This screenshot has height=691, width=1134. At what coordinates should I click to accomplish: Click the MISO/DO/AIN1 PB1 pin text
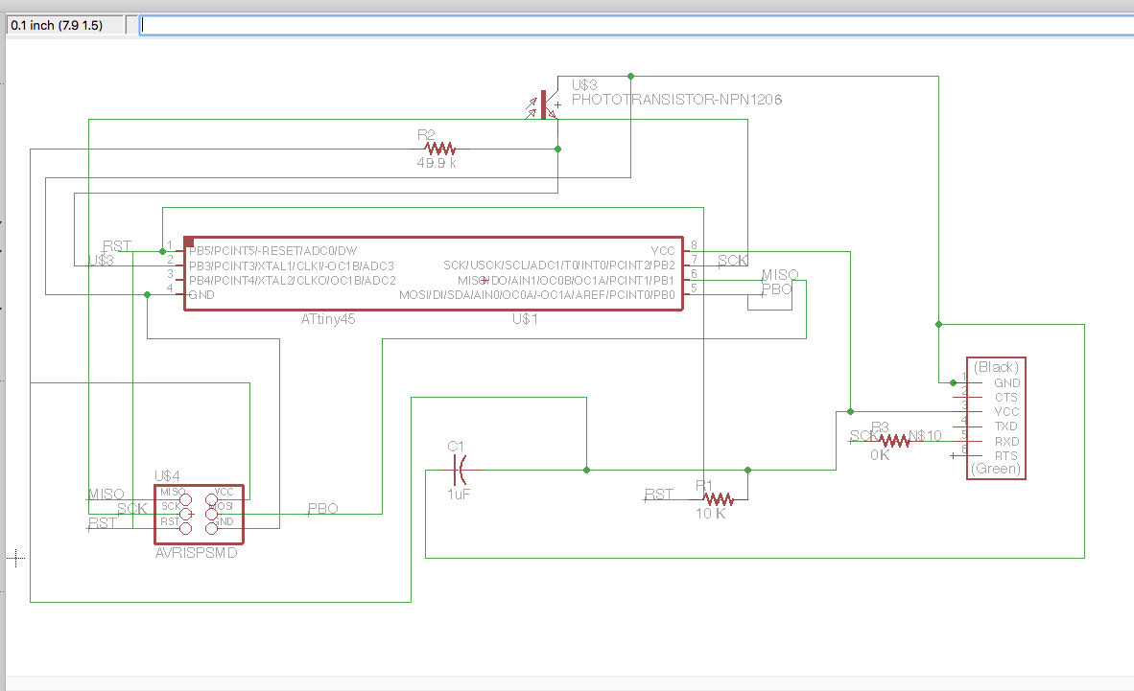tap(566, 281)
